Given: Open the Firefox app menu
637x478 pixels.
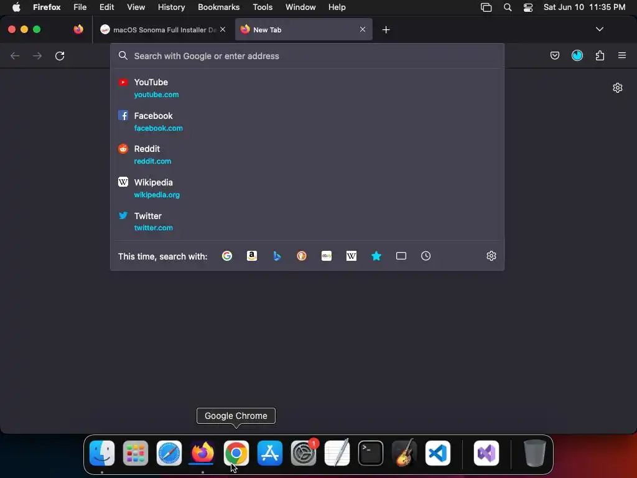Looking at the screenshot, I should click(x=47, y=7).
